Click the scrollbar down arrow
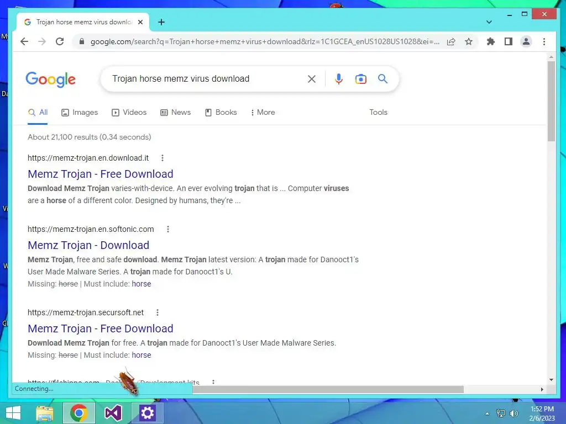The image size is (566, 424). tap(551, 380)
